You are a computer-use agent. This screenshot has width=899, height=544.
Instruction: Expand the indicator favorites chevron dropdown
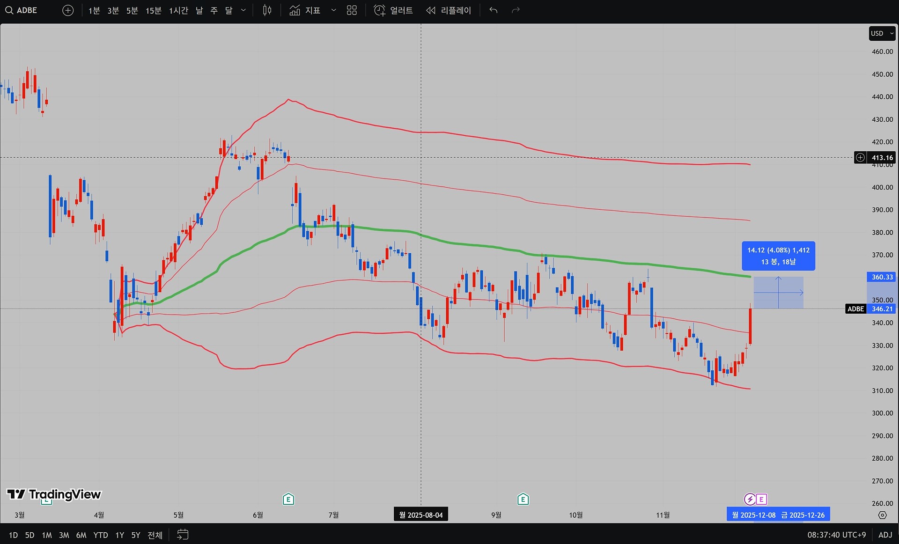pyautogui.click(x=333, y=10)
